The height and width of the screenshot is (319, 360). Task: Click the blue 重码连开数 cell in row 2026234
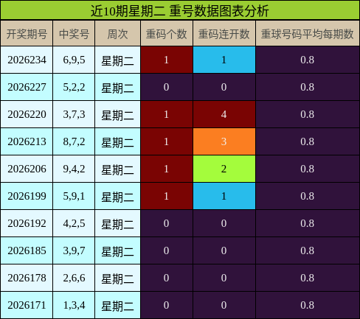pos(224,60)
